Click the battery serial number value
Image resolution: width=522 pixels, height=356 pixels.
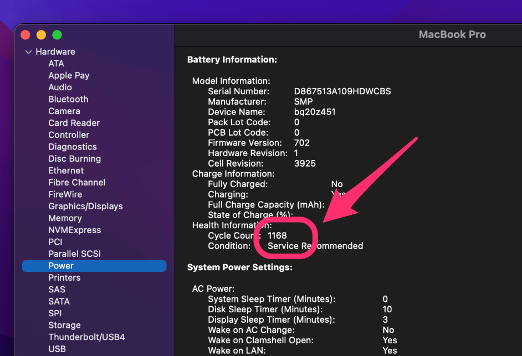tap(342, 91)
